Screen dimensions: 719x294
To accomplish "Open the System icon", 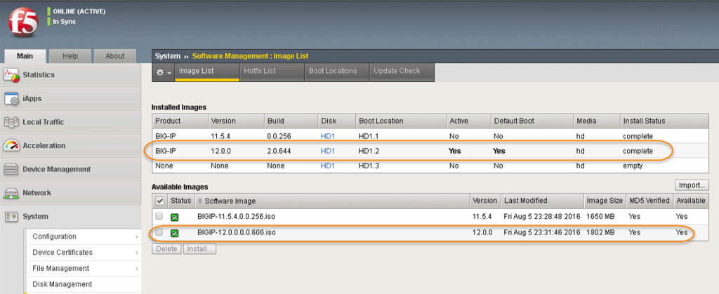I will pyautogui.click(x=11, y=217).
